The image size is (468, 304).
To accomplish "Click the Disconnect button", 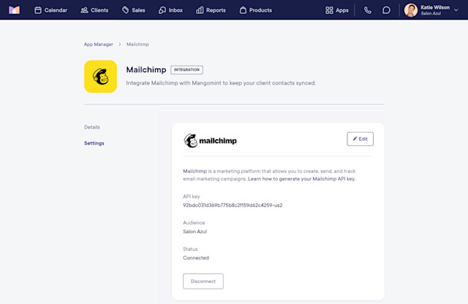I will tap(203, 281).
